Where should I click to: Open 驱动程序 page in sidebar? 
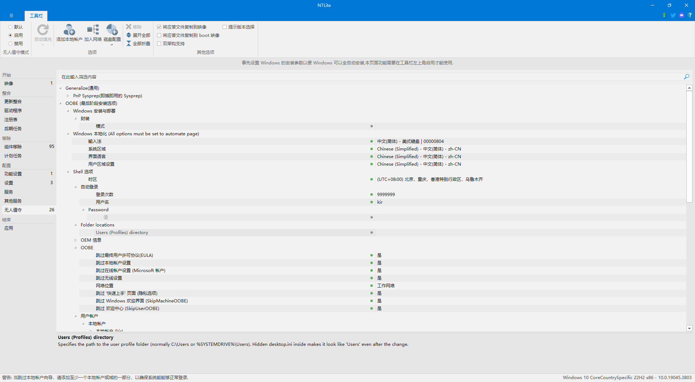[x=28, y=110]
